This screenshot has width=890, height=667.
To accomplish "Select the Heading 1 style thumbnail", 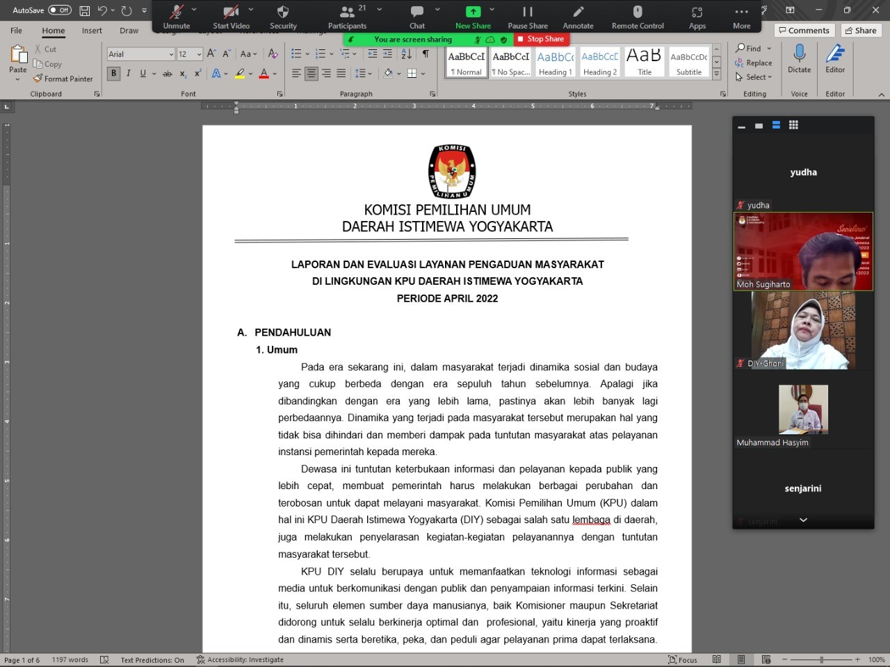I will coord(555,62).
